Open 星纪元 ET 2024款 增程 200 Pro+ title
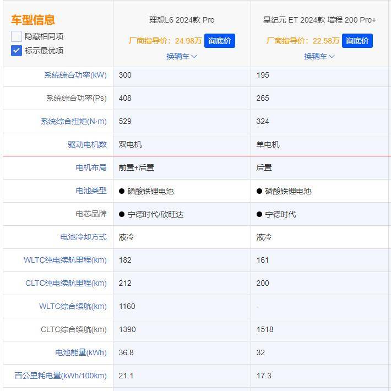Viewport: 391px width, 391px height. (319, 20)
